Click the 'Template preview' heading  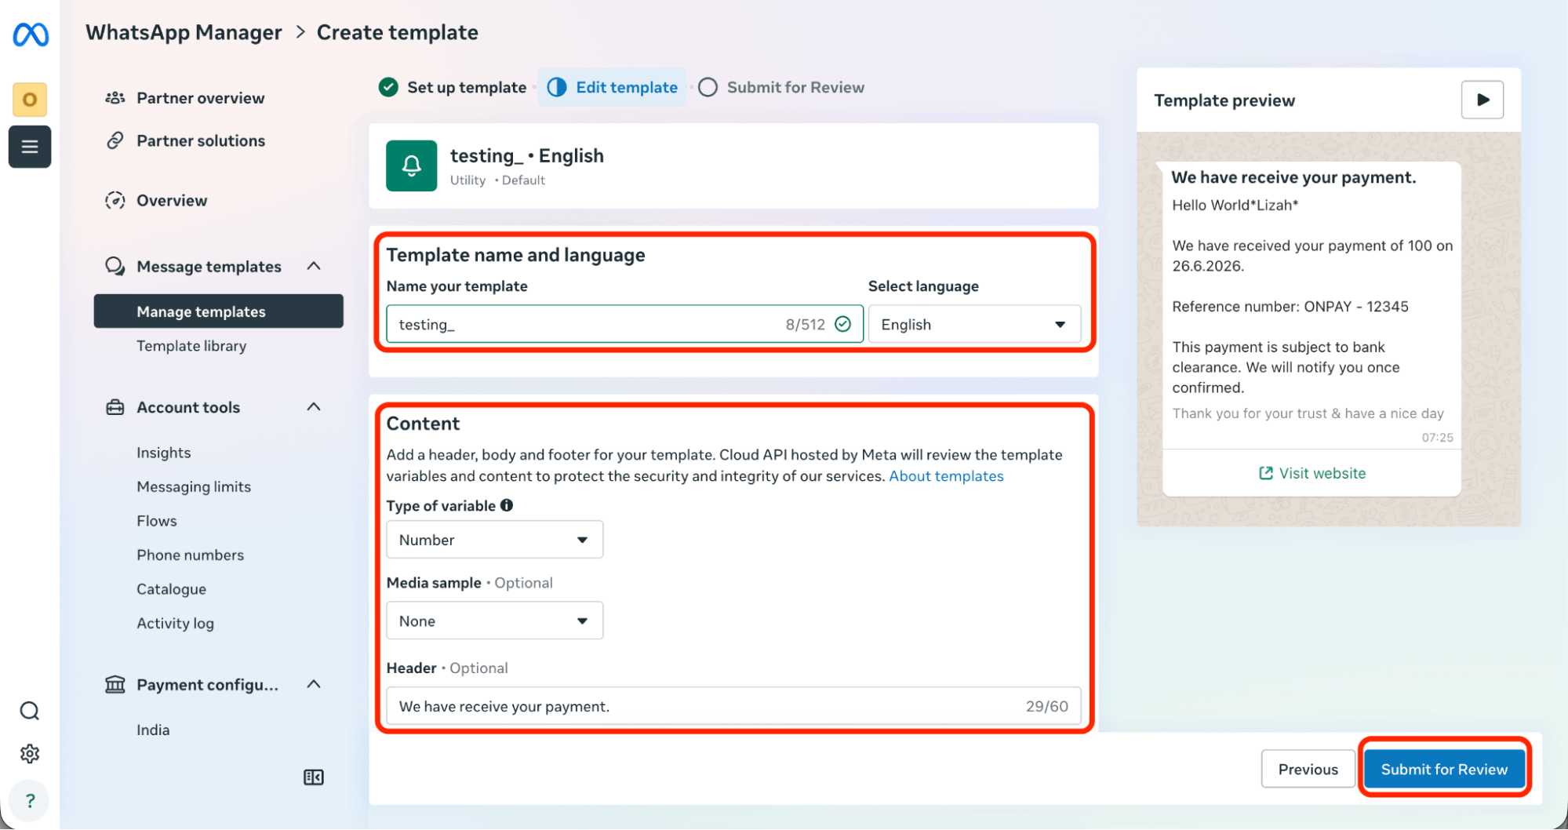pos(1224,100)
